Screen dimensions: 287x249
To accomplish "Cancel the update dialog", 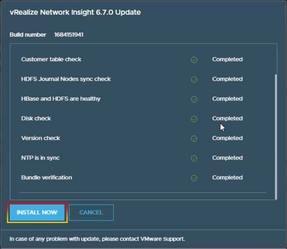I will click(91, 213).
